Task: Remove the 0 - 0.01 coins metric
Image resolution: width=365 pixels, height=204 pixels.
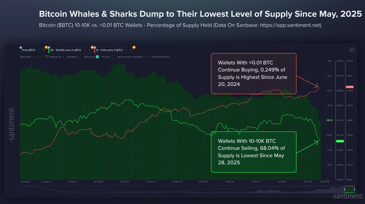Action: (x=131, y=50)
